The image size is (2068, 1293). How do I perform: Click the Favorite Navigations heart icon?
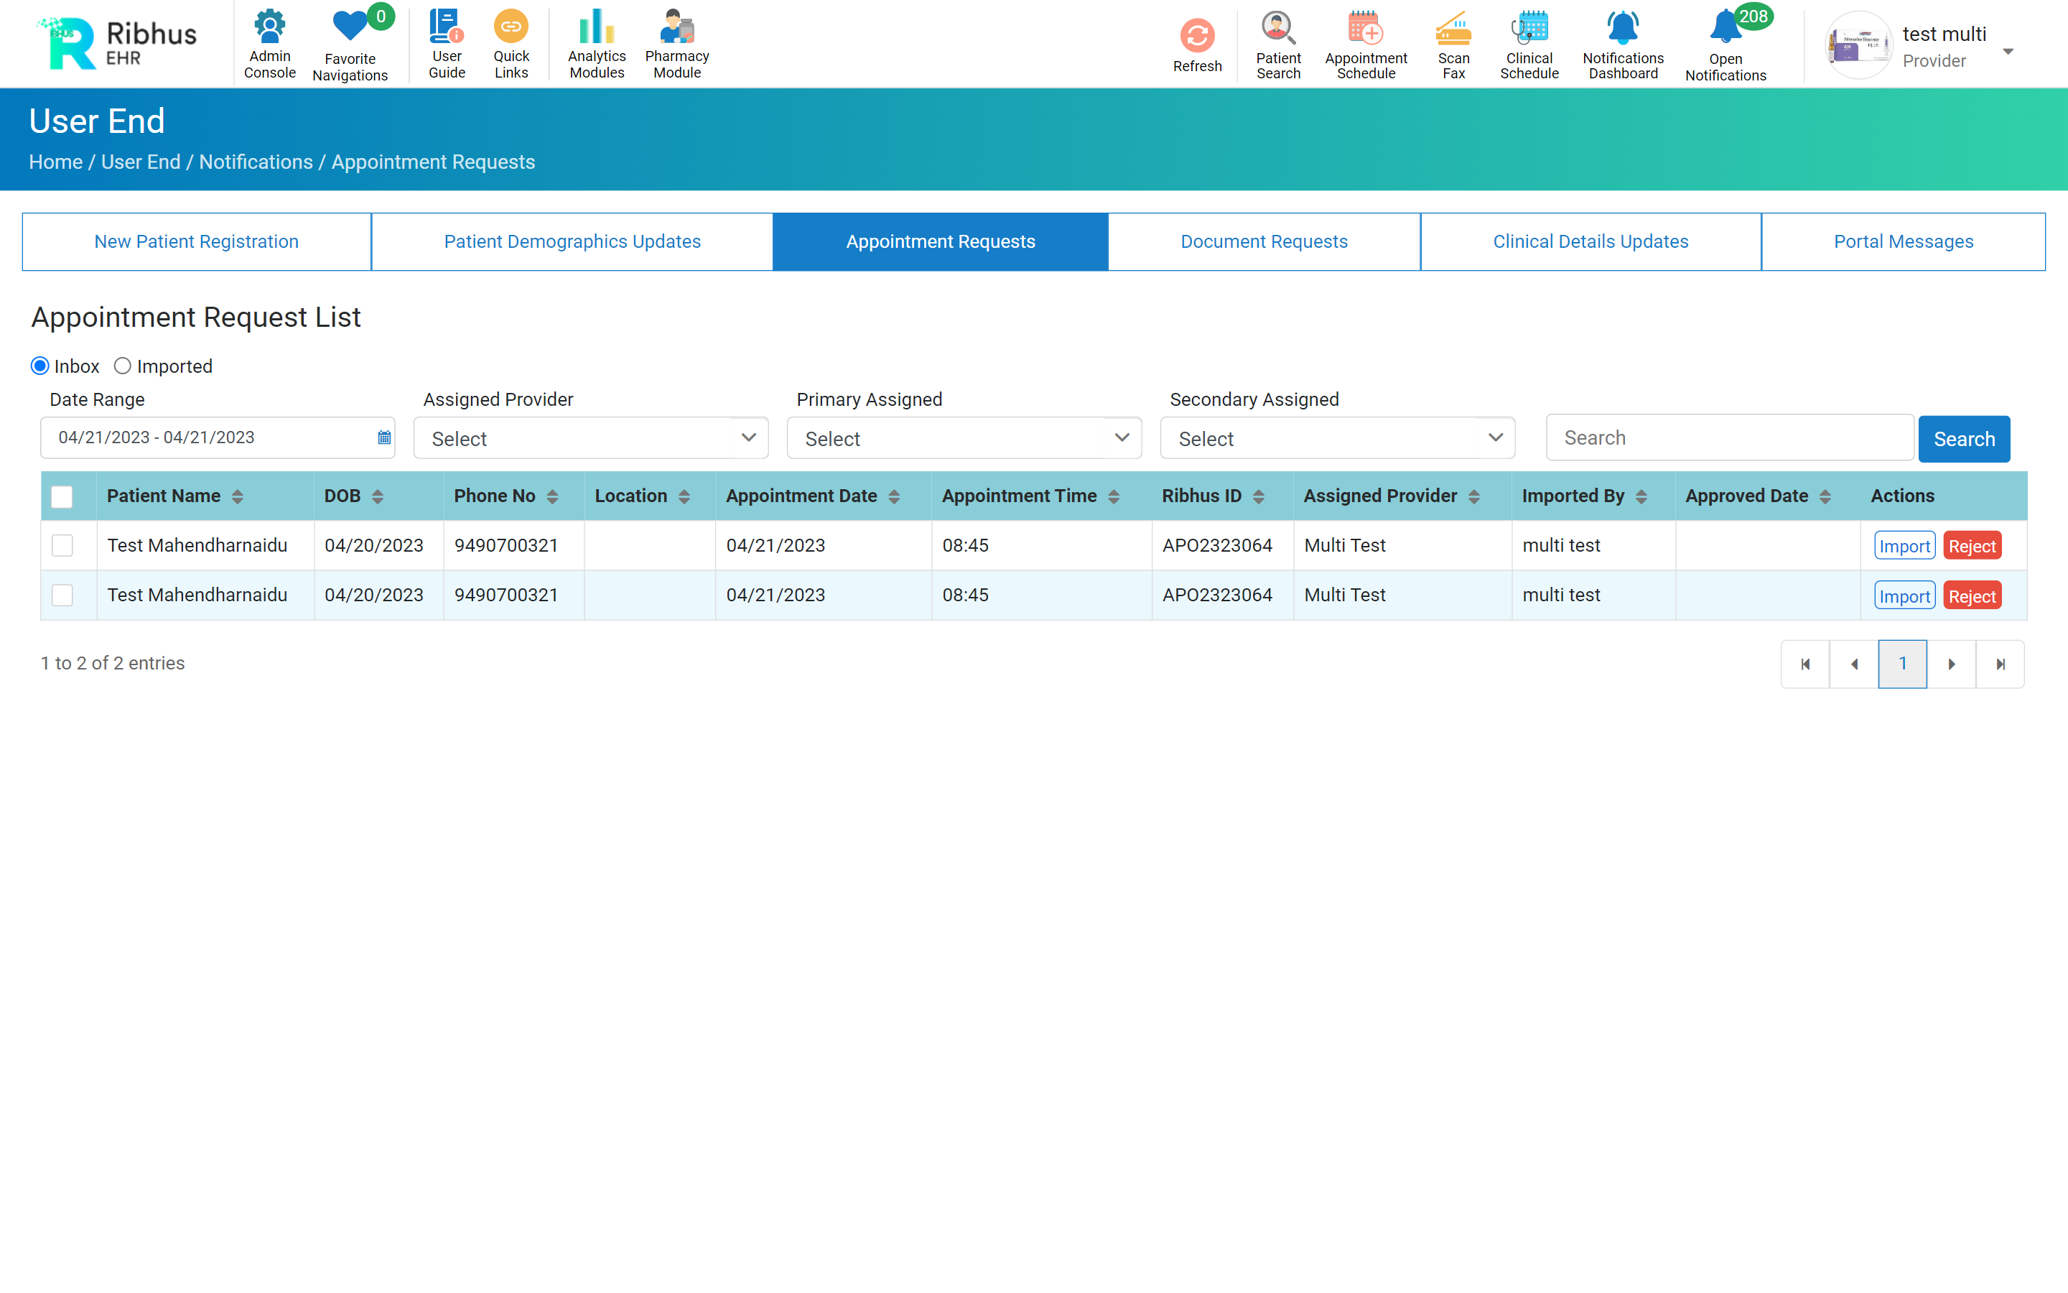coord(350,27)
